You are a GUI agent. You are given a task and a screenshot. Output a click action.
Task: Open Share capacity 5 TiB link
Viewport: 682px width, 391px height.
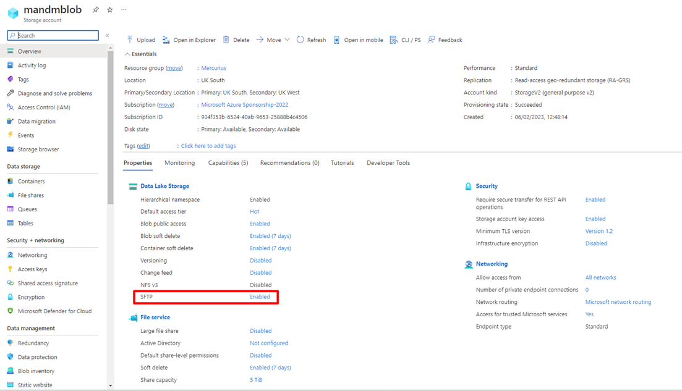tap(256, 380)
